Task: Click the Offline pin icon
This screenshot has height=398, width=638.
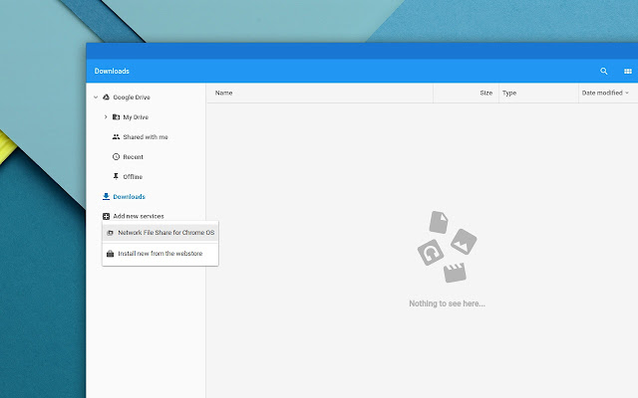Action: [116, 176]
